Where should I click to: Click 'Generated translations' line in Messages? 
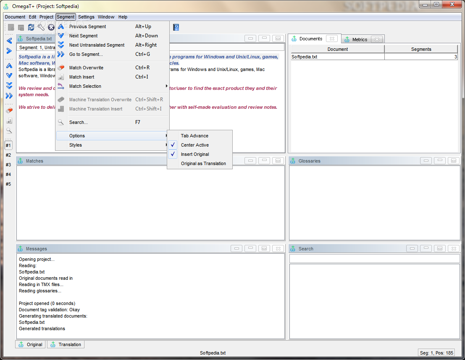pyautogui.click(x=42, y=328)
